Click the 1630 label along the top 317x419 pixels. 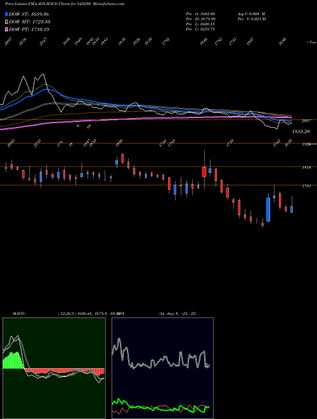click(283, 42)
